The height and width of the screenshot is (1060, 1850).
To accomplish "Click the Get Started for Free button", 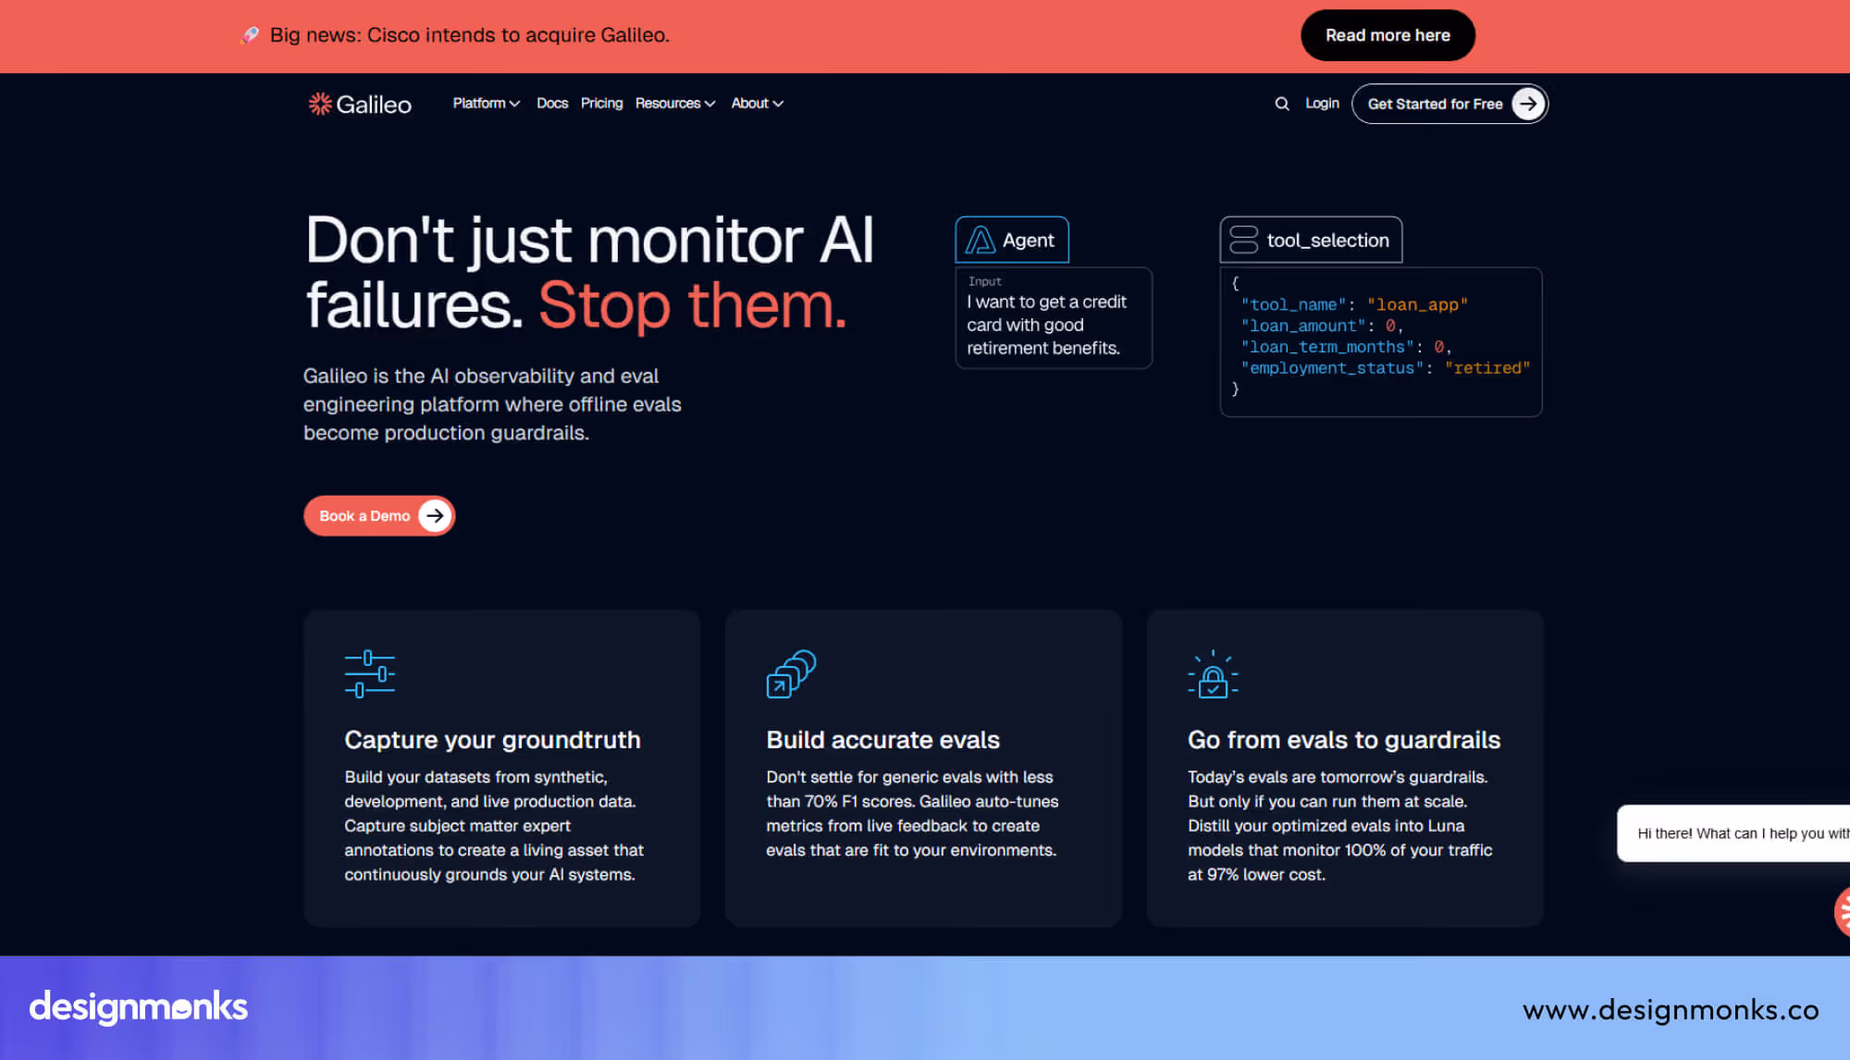I will 1449,104.
